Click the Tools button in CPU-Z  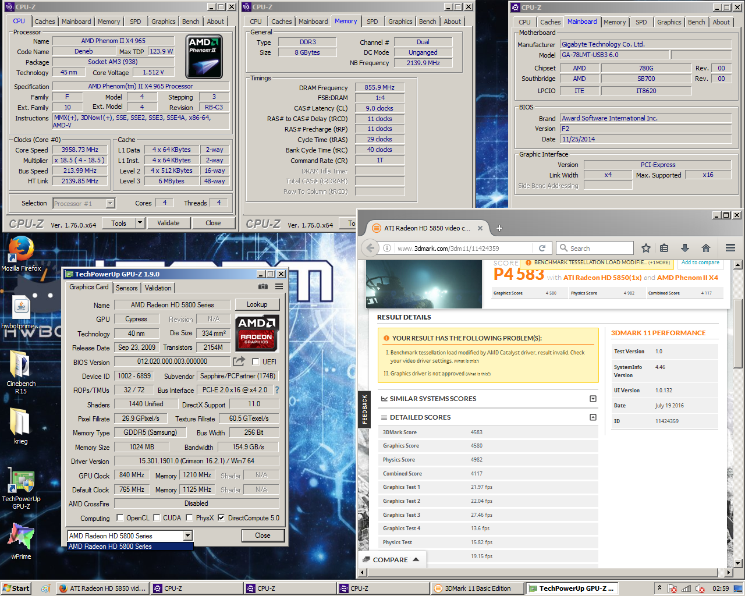[x=119, y=223]
